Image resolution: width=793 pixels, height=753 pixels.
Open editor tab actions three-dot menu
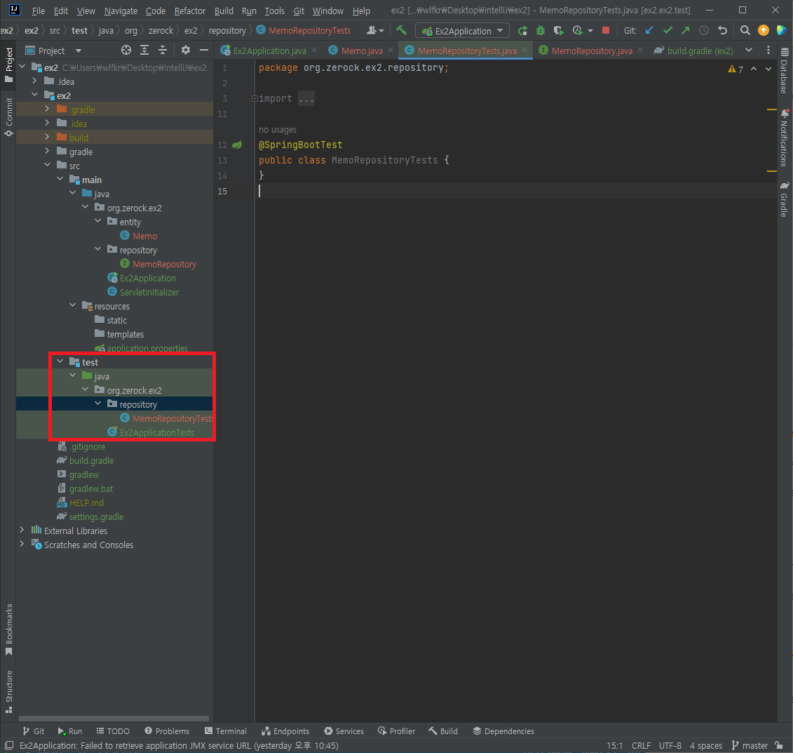point(768,50)
